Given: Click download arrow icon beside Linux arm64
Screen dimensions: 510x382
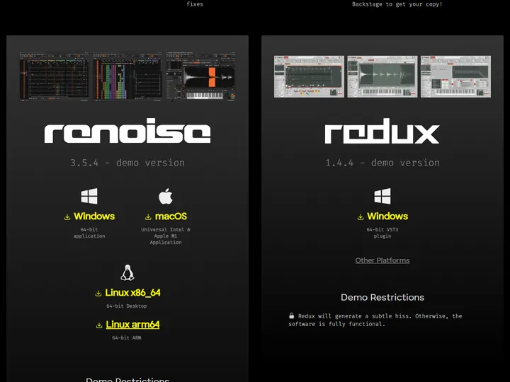Looking at the screenshot, I should point(99,325).
